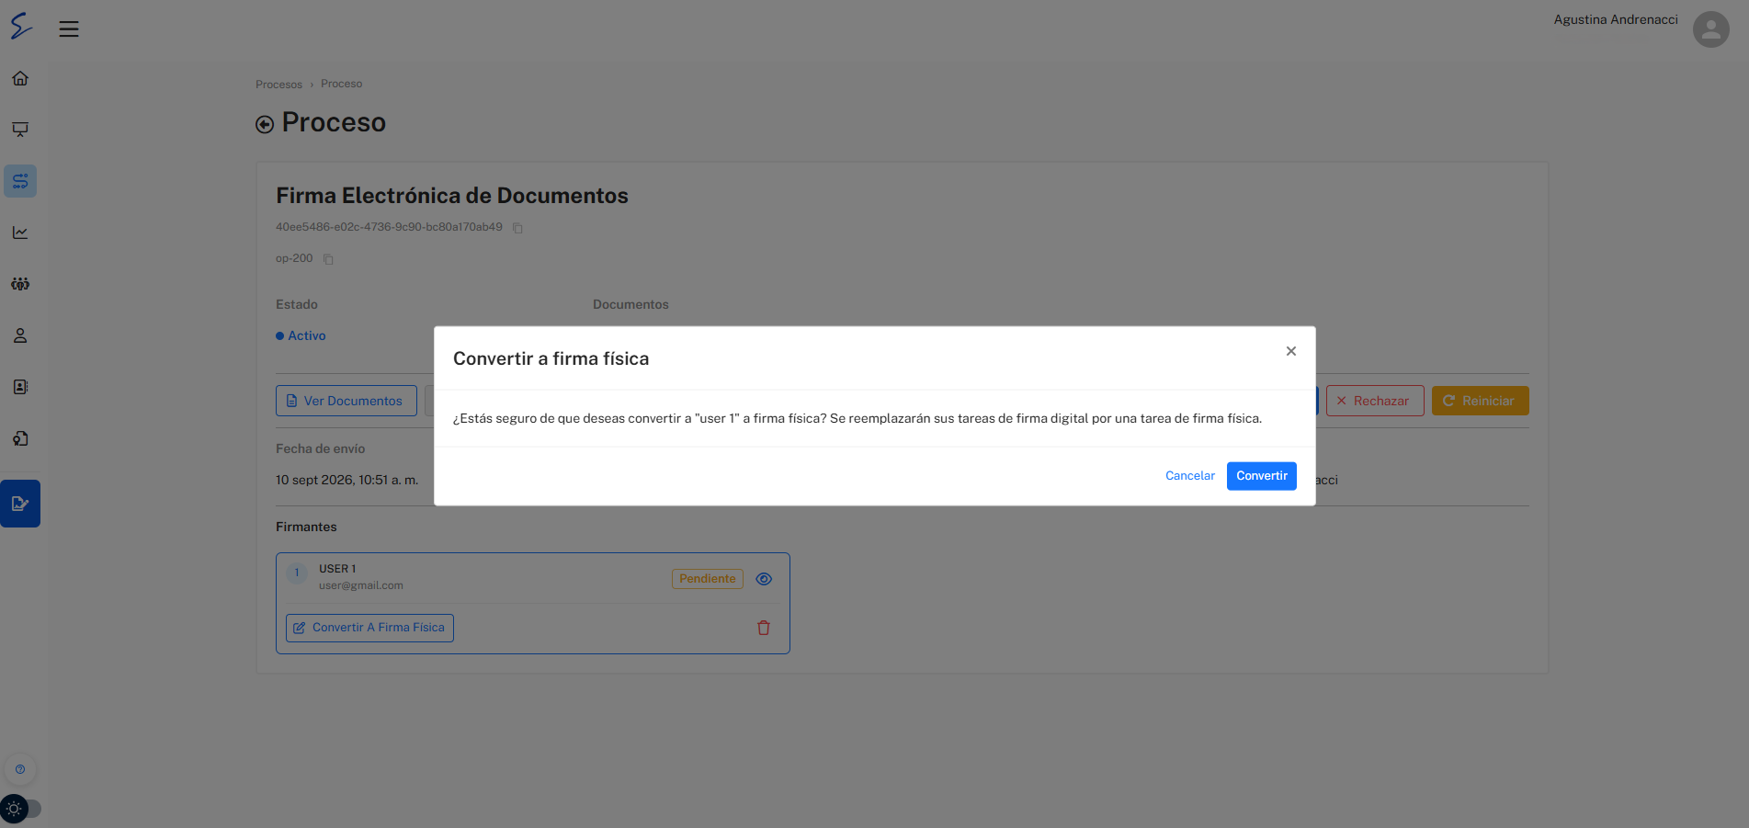Open the groups people sidebar icon
1749x828 pixels.
coord(20,284)
